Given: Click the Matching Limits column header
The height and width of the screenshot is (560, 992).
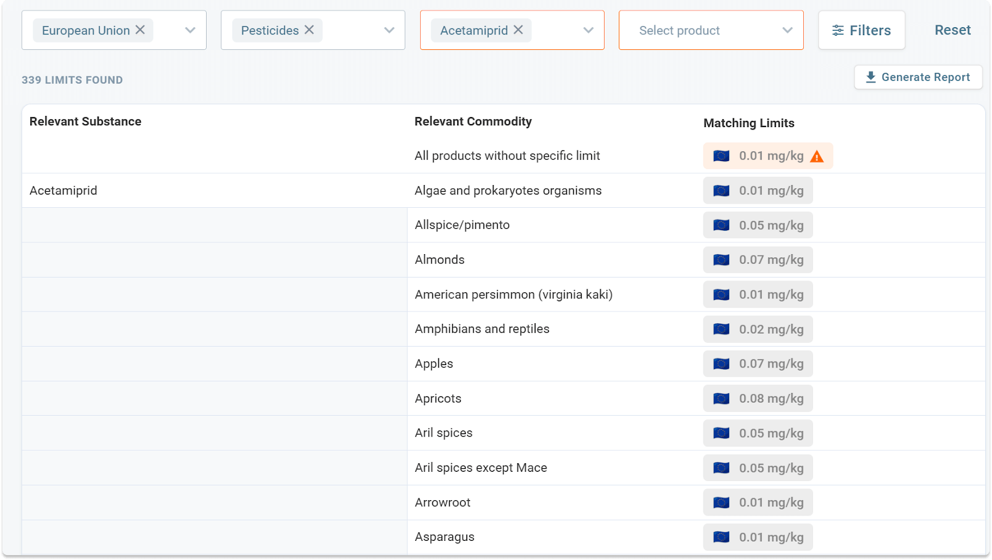Looking at the screenshot, I should click(x=748, y=123).
